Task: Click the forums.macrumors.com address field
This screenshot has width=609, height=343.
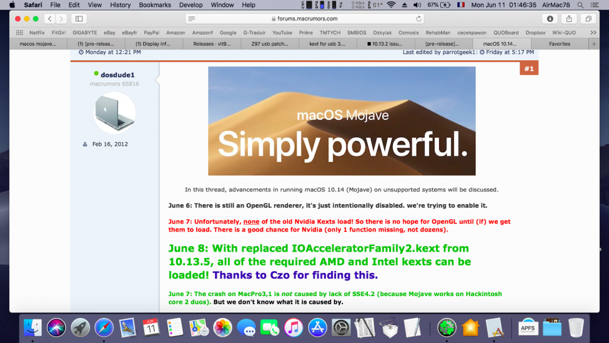Action: (305, 19)
